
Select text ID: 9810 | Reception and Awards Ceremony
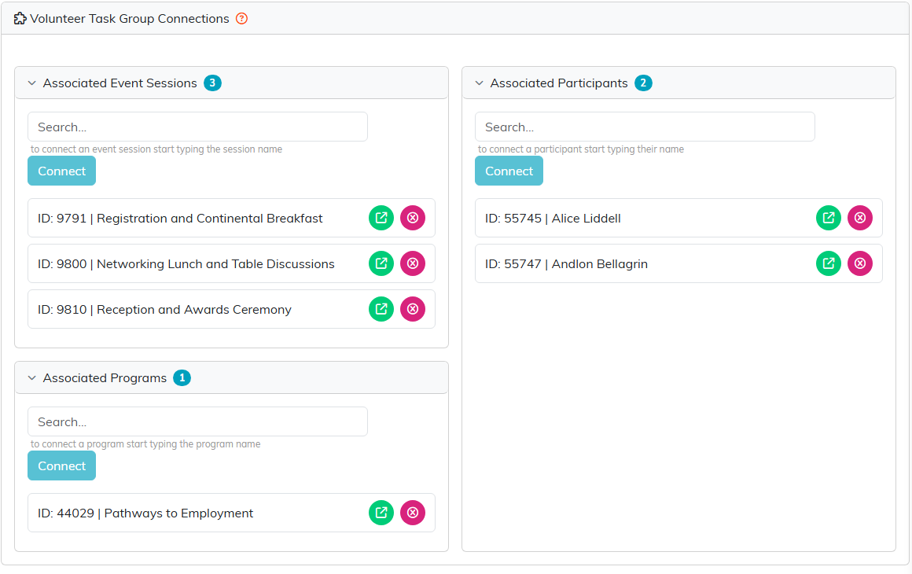(164, 310)
